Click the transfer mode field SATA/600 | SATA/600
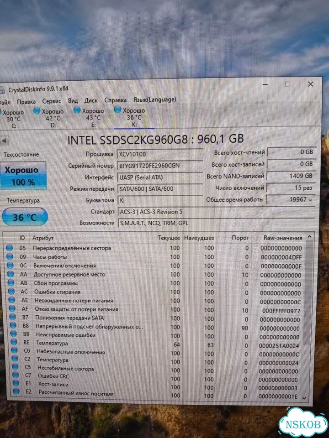This screenshot has width=329, height=438. (160, 189)
